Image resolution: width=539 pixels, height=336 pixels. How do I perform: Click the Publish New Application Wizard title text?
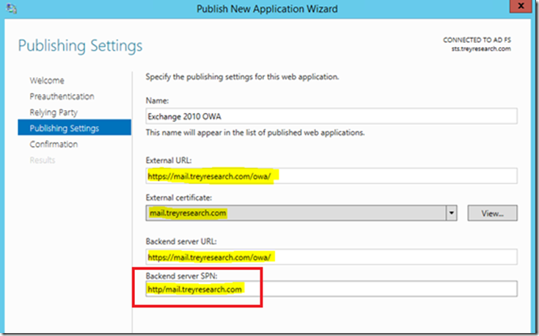(x=267, y=9)
